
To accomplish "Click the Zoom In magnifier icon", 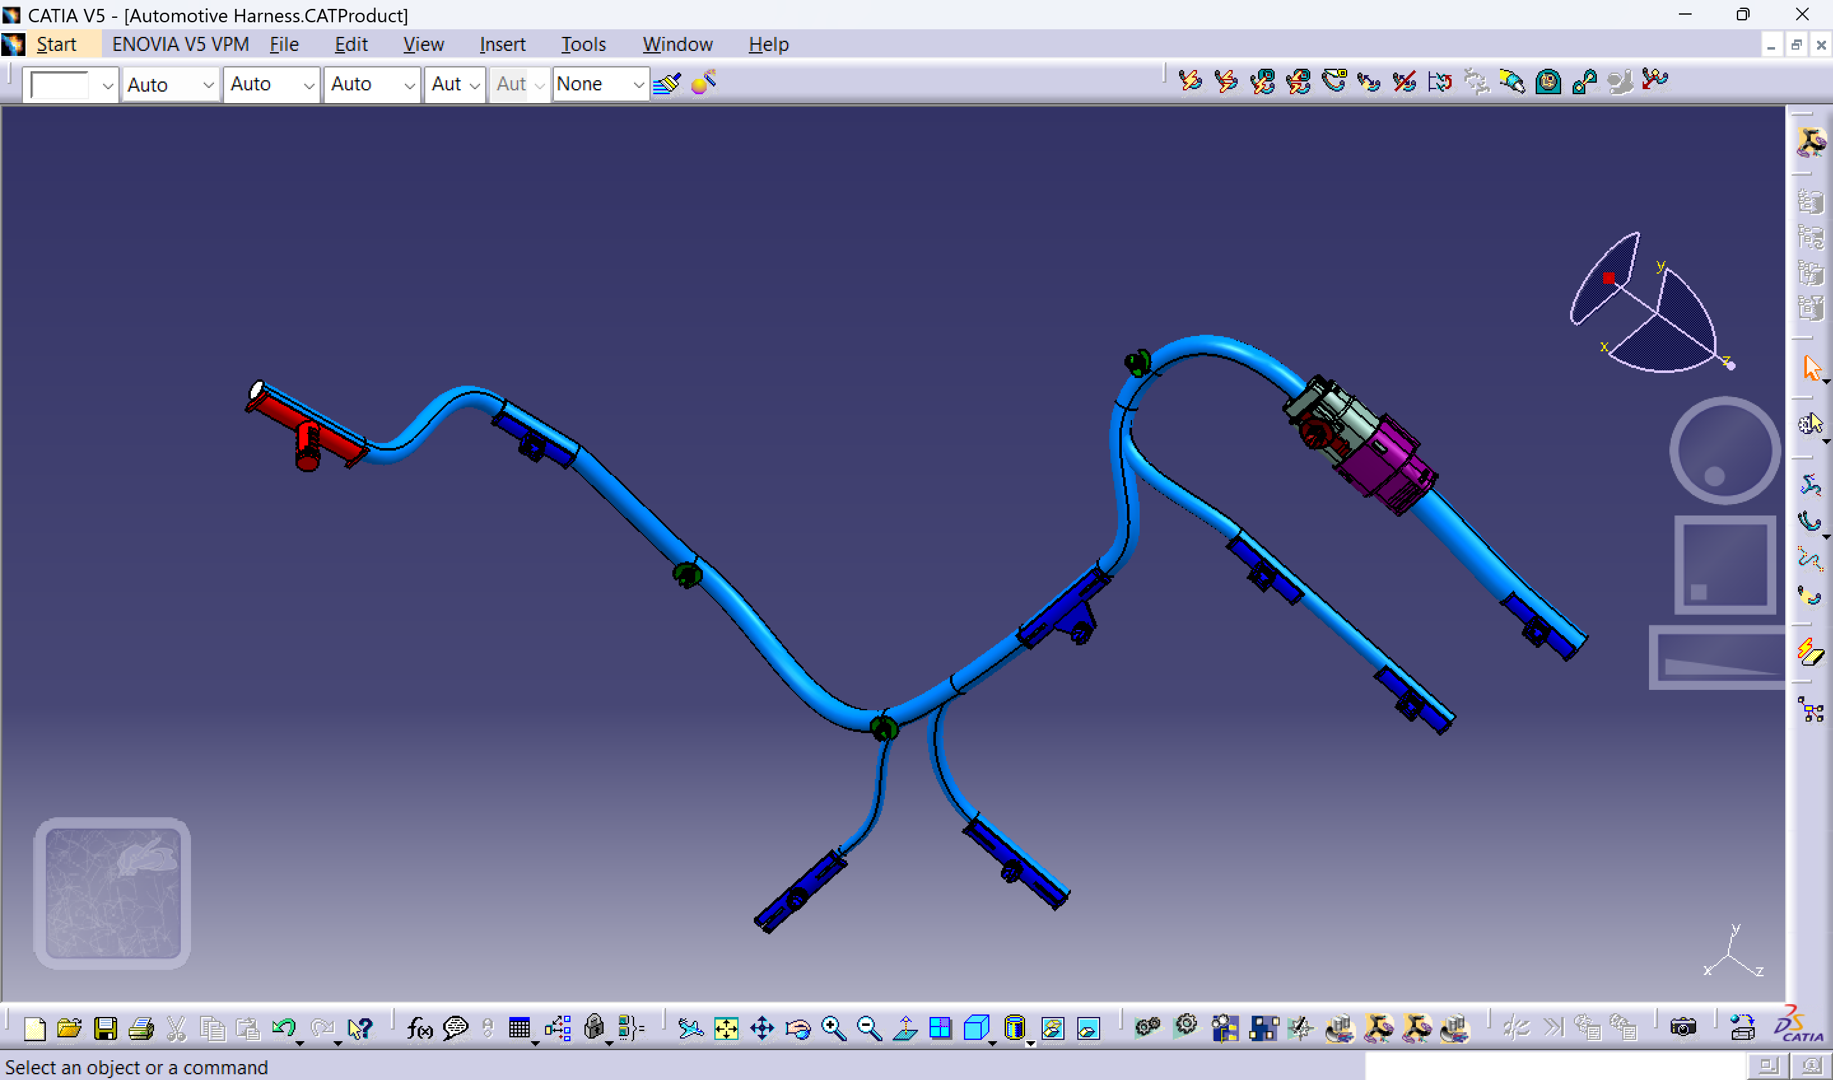I will tap(833, 1028).
